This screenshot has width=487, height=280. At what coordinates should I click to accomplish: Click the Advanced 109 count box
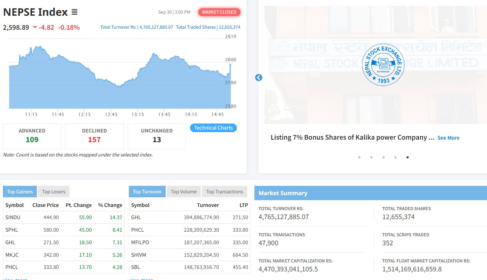click(x=32, y=136)
